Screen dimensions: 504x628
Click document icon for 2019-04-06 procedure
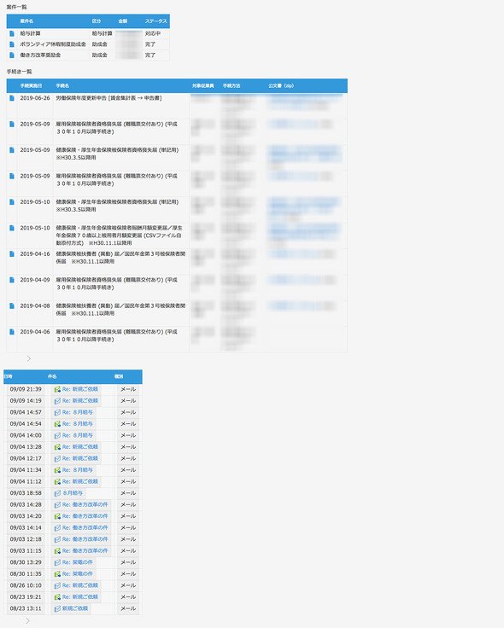12,332
